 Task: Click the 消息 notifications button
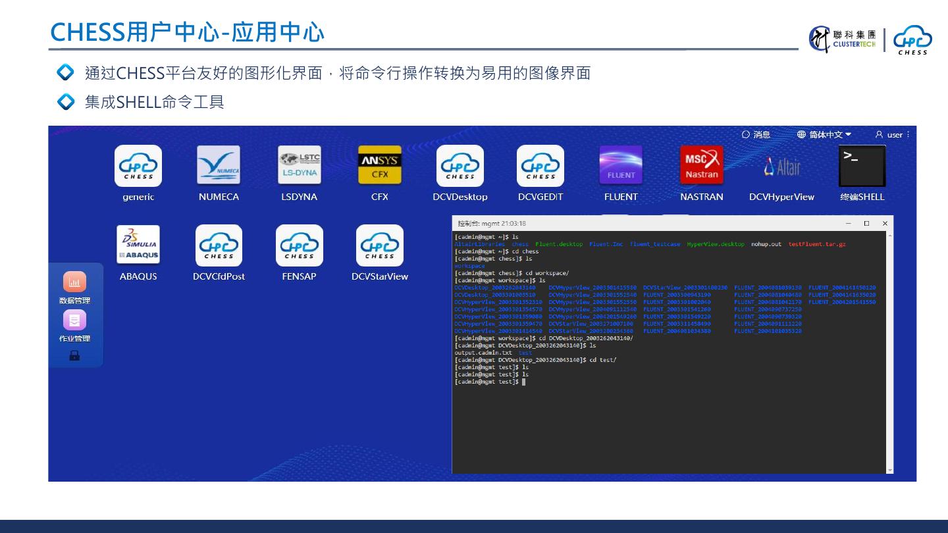coord(756,134)
